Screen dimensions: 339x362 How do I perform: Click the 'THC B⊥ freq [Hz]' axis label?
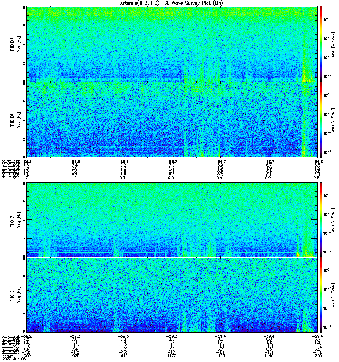pos(15,220)
